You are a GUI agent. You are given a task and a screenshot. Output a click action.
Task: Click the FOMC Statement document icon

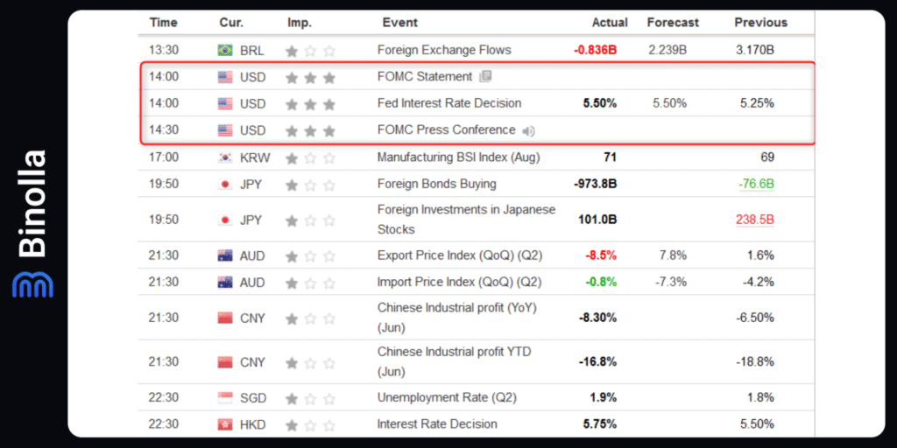[485, 77]
